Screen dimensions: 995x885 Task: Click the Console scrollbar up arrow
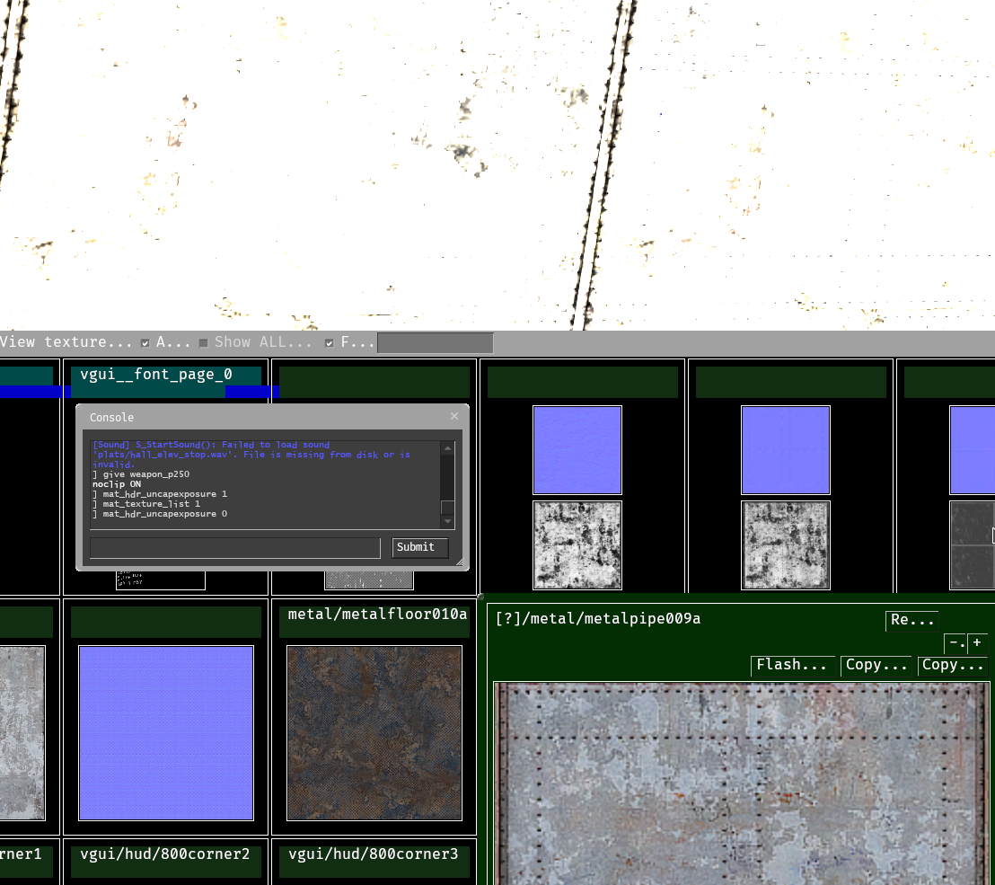pyautogui.click(x=447, y=447)
